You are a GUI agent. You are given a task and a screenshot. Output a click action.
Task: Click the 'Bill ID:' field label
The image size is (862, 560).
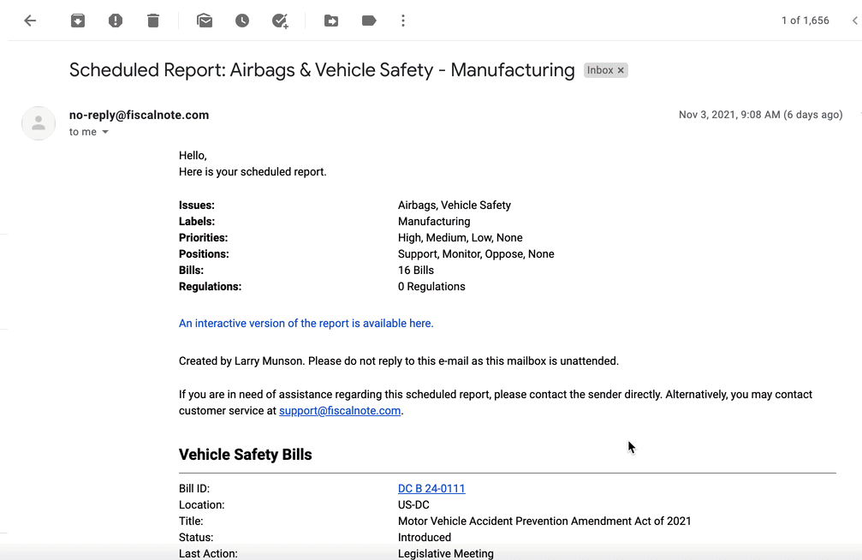[x=194, y=488]
